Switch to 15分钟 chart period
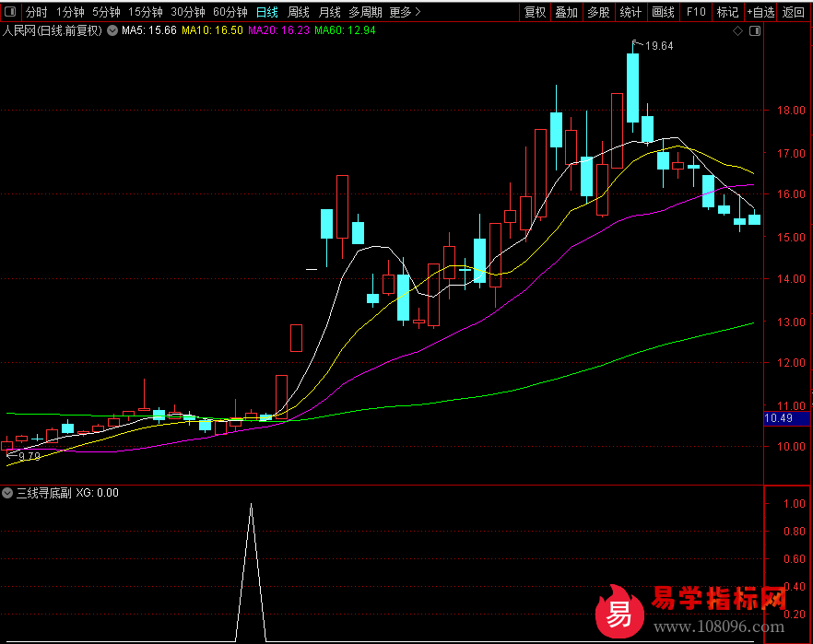 [146, 12]
